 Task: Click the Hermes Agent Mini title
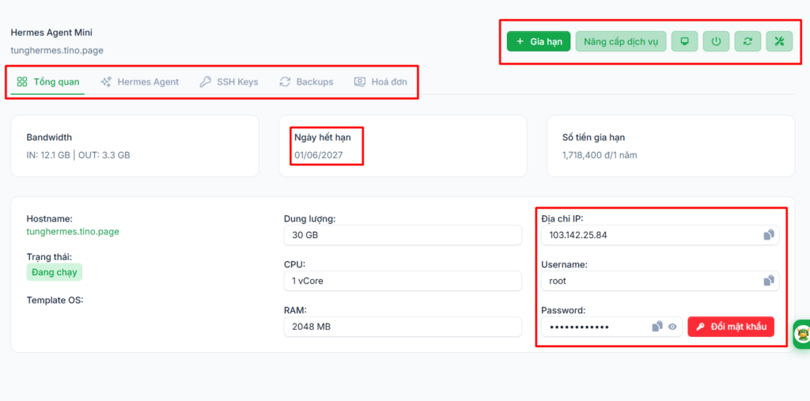(51, 32)
